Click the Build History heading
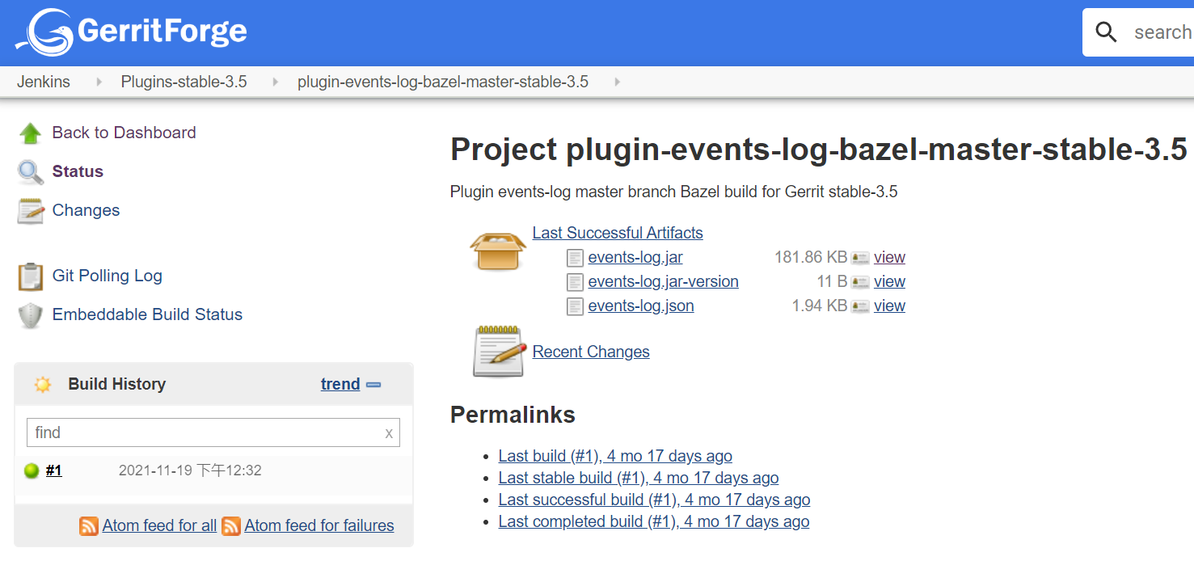The width and height of the screenshot is (1194, 561). pyautogui.click(x=117, y=384)
